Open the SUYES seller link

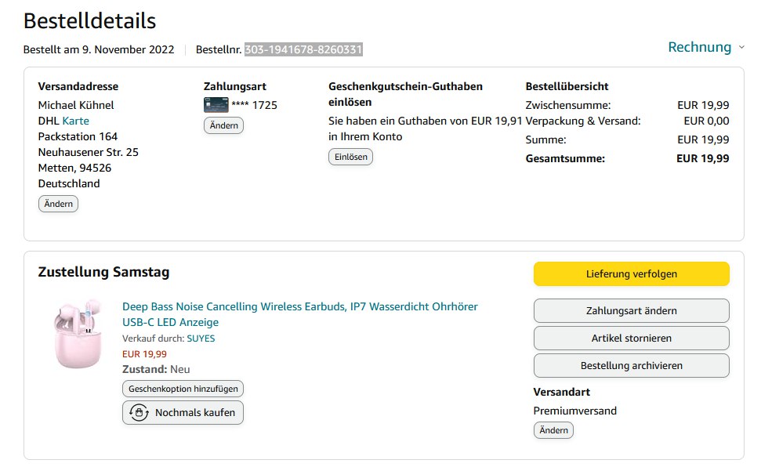tap(201, 338)
